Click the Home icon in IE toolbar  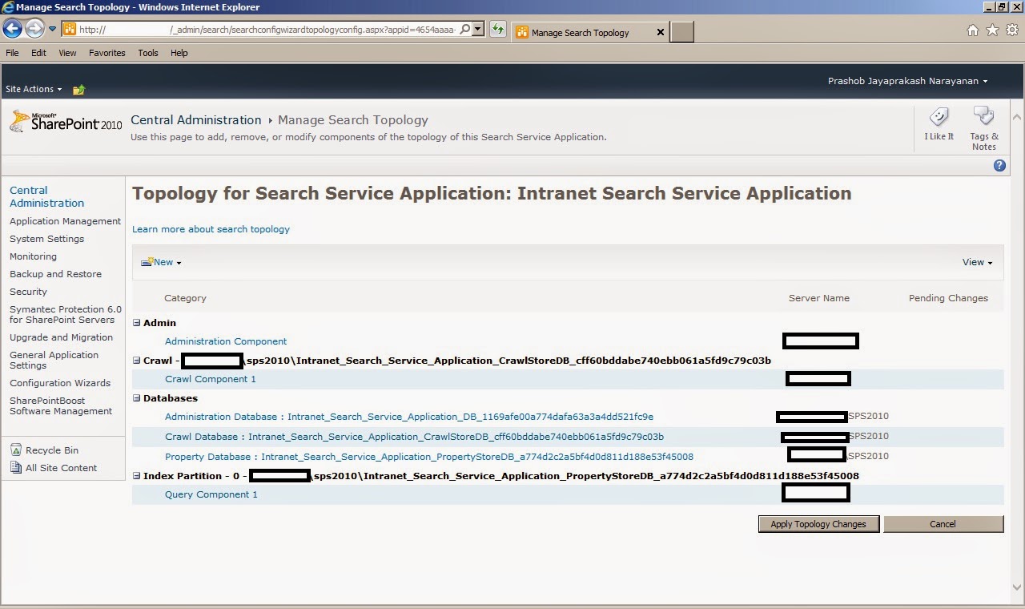click(973, 30)
